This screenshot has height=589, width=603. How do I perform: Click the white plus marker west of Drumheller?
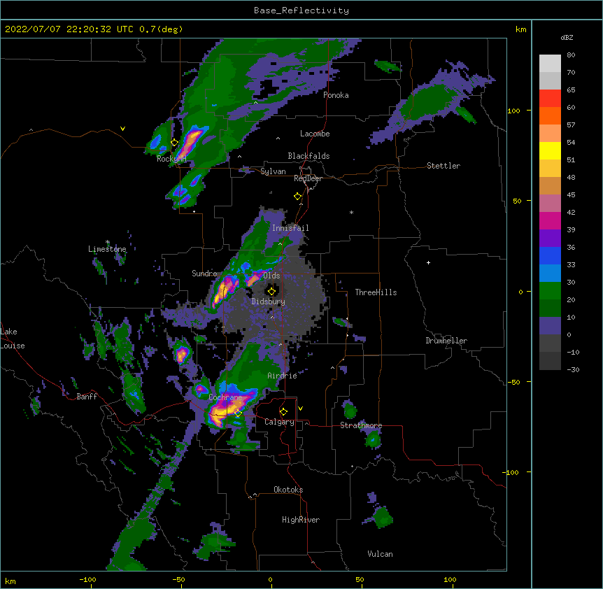pos(428,262)
